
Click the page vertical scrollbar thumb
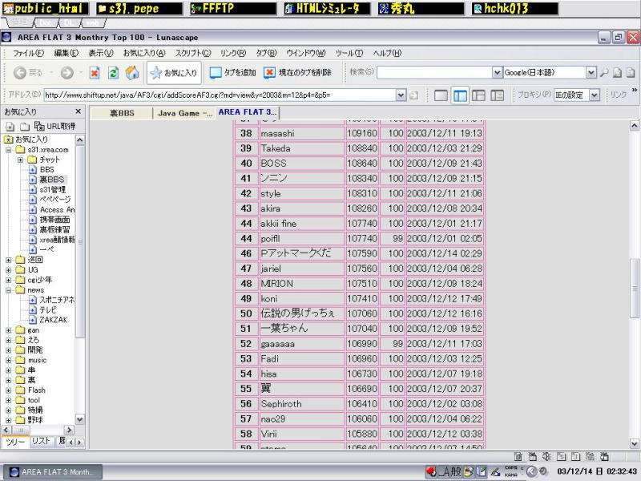635,288
